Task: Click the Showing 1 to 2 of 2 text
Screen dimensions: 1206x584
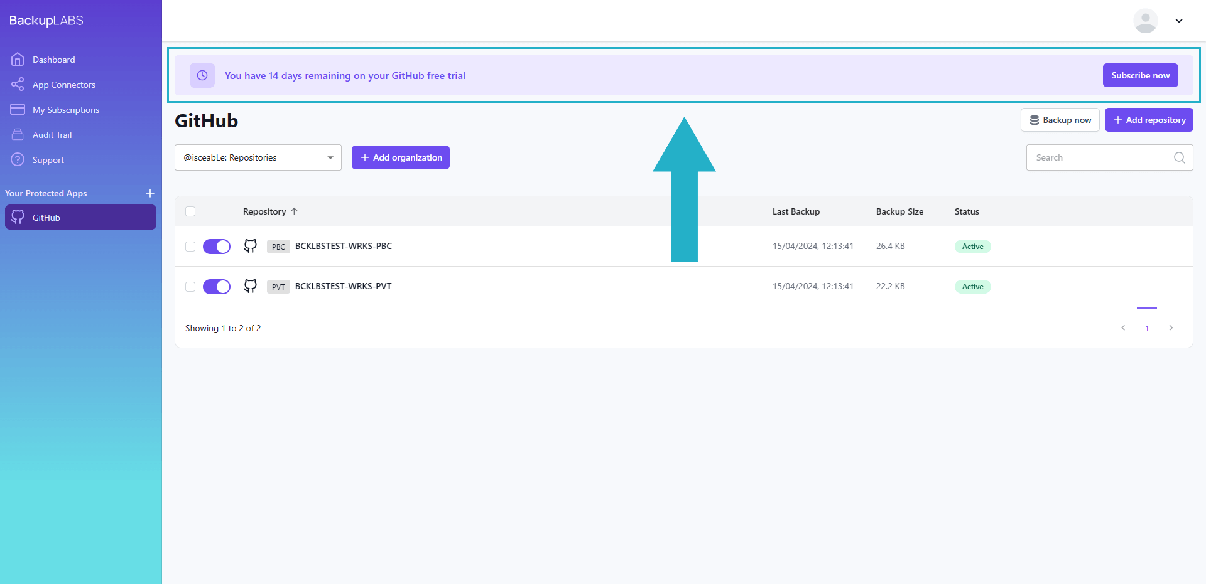Action: pos(223,328)
